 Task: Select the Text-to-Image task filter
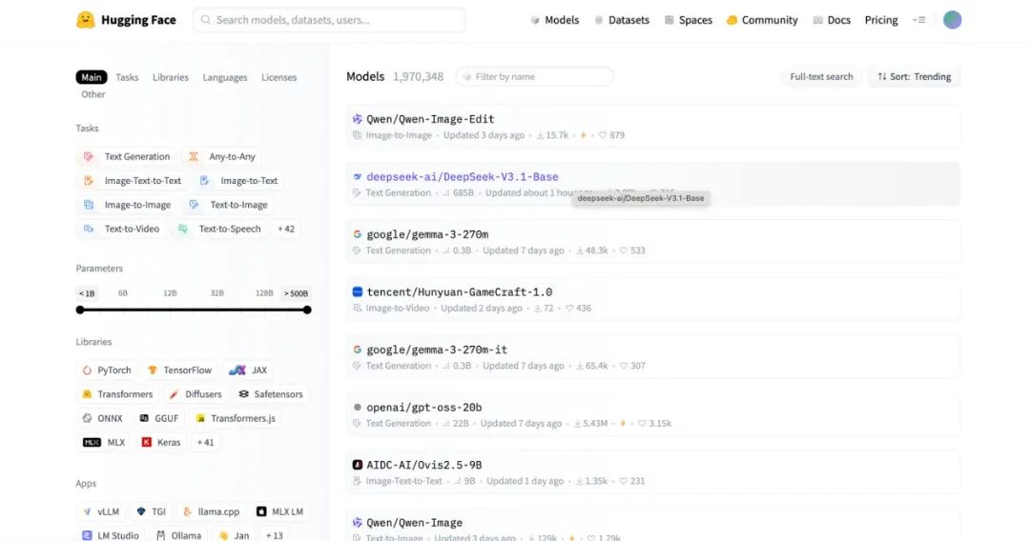coord(228,205)
